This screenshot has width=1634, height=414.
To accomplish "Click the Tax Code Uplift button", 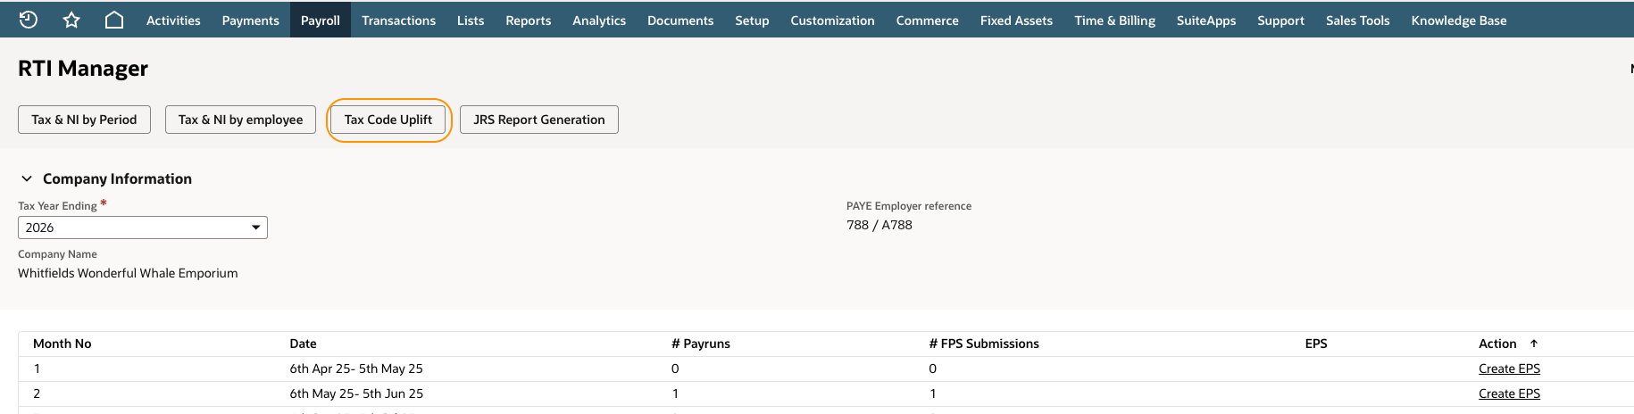I will [388, 120].
